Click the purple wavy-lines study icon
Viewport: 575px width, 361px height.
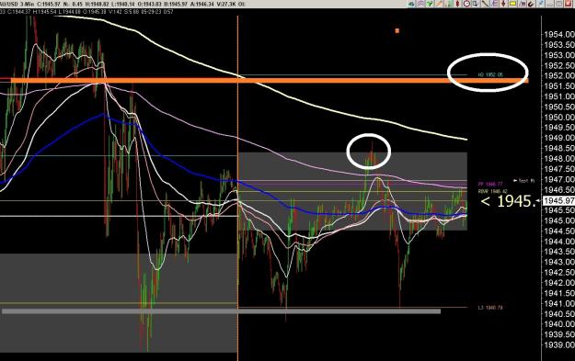420,4
